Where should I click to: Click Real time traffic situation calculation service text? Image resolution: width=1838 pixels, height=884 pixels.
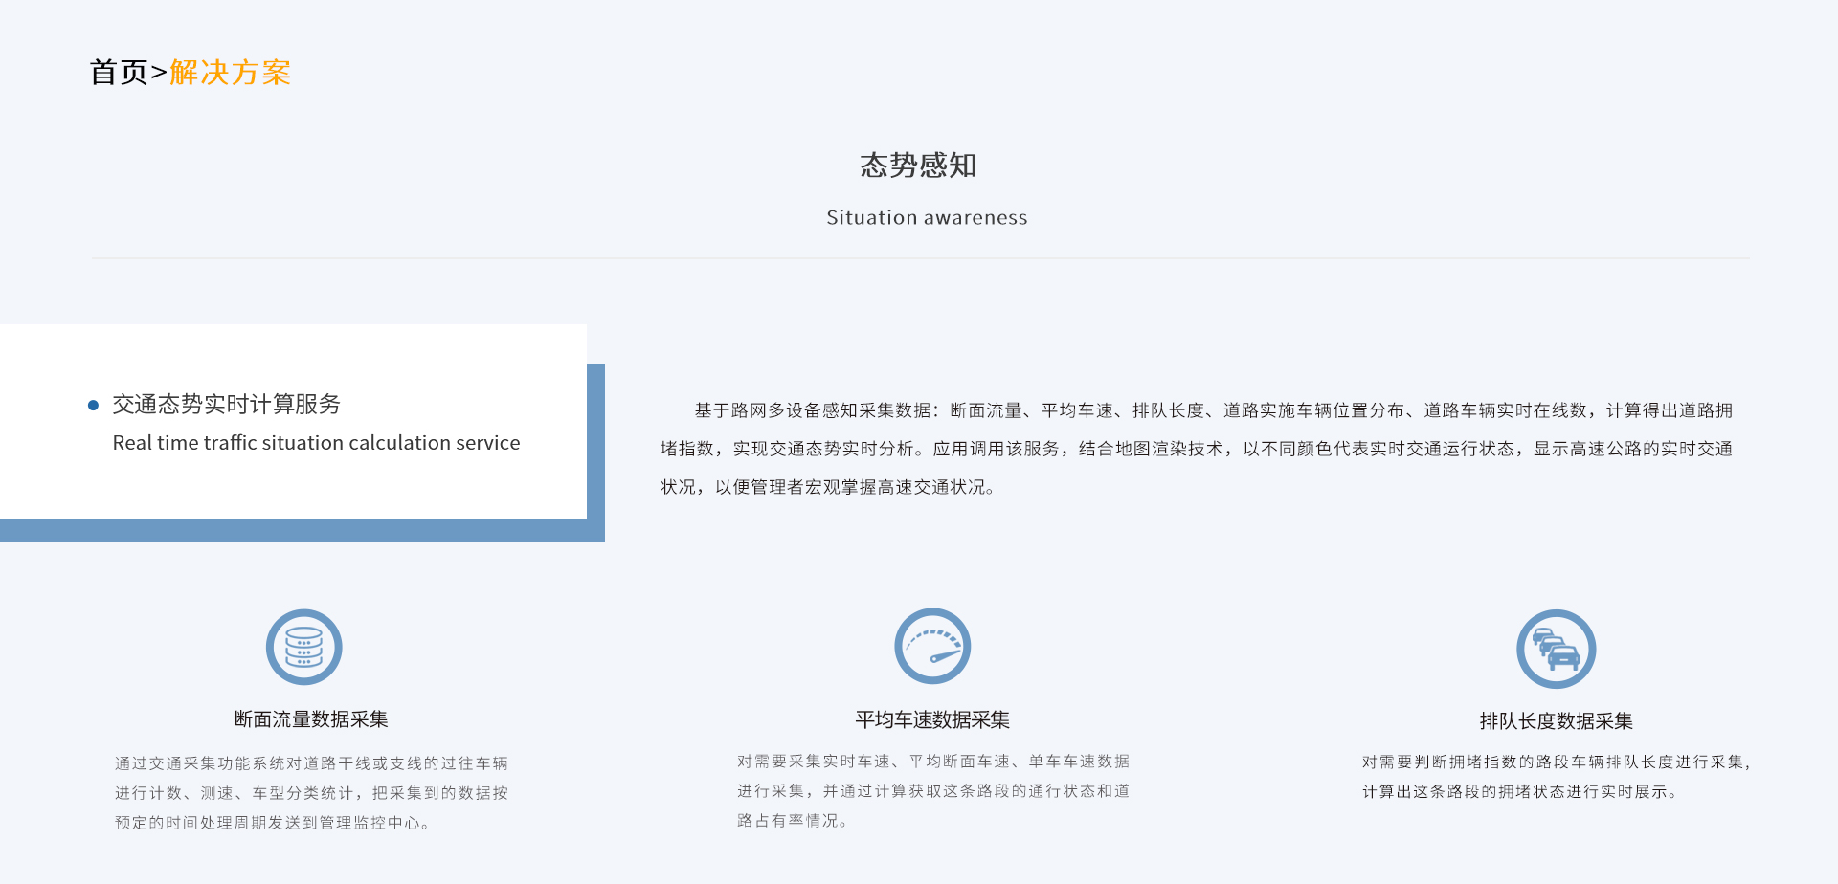click(x=317, y=443)
